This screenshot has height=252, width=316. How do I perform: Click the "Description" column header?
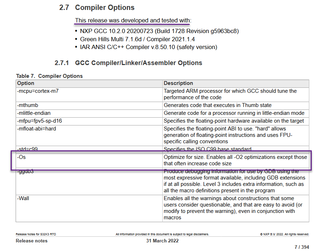(x=178, y=83)
